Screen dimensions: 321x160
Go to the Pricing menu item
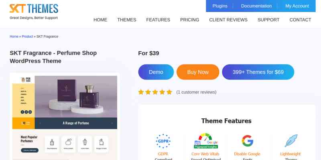pyautogui.click(x=189, y=20)
